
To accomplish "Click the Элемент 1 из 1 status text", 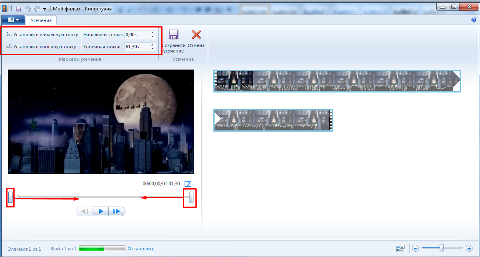I will [x=25, y=249].
